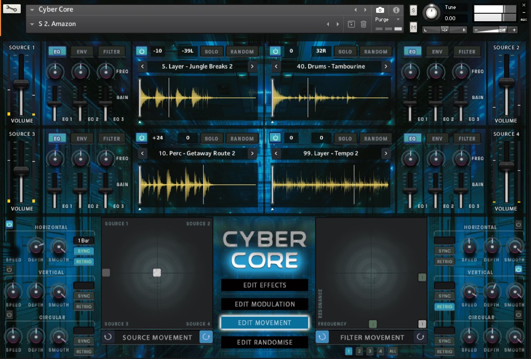Switch Source 2 to ENV tab
The height and width of the screenshot is (359, 531).
(x=437, y=52)
